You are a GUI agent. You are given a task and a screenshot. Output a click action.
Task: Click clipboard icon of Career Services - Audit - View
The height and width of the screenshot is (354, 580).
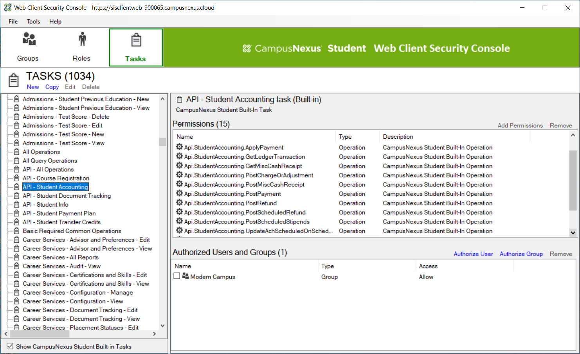16,266
